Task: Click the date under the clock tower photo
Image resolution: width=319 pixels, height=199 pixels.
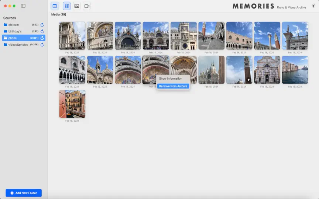Action: pos(184,52)
